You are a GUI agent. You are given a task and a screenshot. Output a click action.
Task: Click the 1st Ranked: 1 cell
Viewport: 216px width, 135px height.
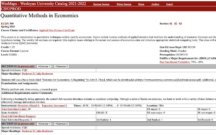tap(121, 120)
